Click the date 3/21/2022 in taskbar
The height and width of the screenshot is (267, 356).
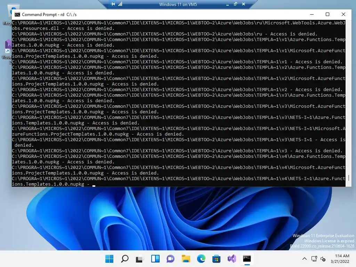click(x=340, y=261)
